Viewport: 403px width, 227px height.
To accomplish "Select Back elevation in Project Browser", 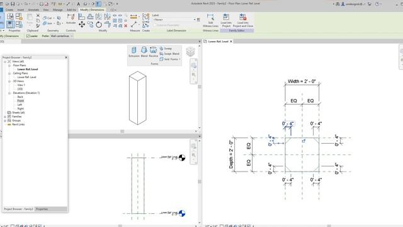I will tap(20, 96).
